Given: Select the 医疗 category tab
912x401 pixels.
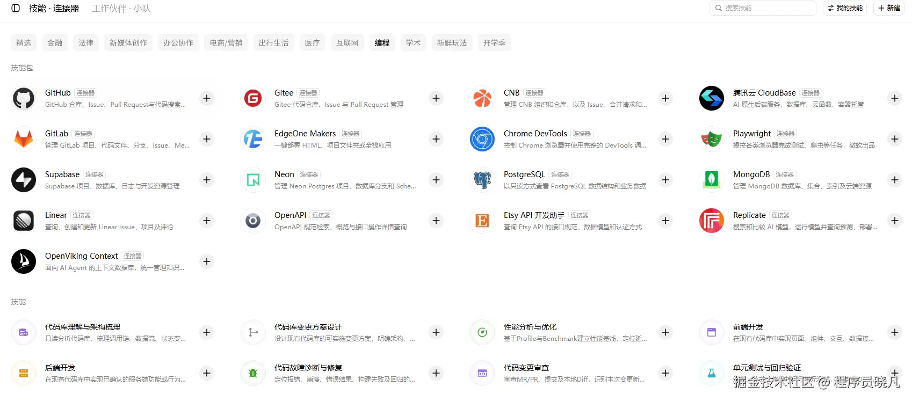Looking at the screenshot, I should [313, 43].
